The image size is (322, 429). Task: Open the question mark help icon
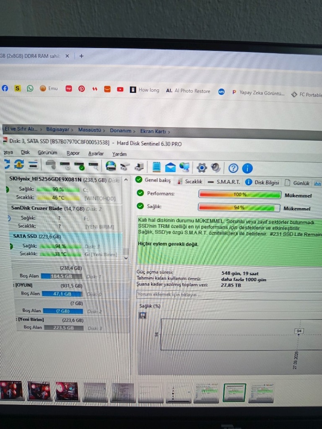233,168
